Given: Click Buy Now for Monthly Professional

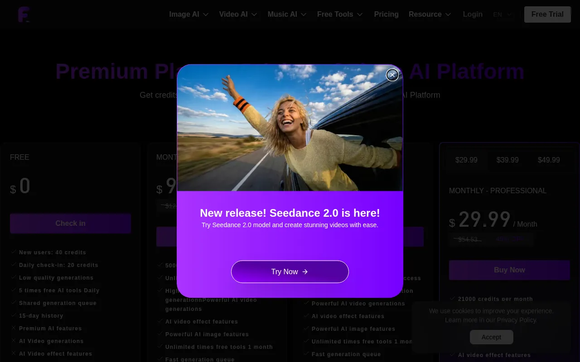Looking at the screenshot, I should [509, 270].
